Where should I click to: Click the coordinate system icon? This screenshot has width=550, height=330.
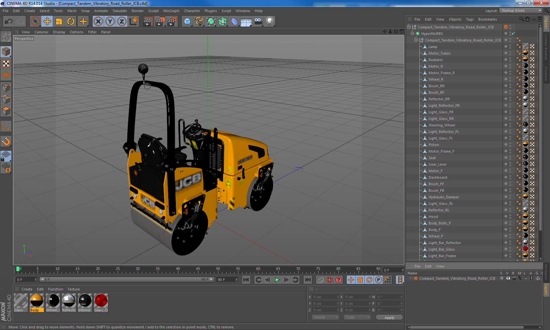pos(134,22)
